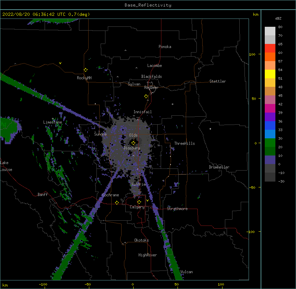Click the Airdrie city label
The width and height of the screenshot is (296, 289).
[x=138, y=184]
